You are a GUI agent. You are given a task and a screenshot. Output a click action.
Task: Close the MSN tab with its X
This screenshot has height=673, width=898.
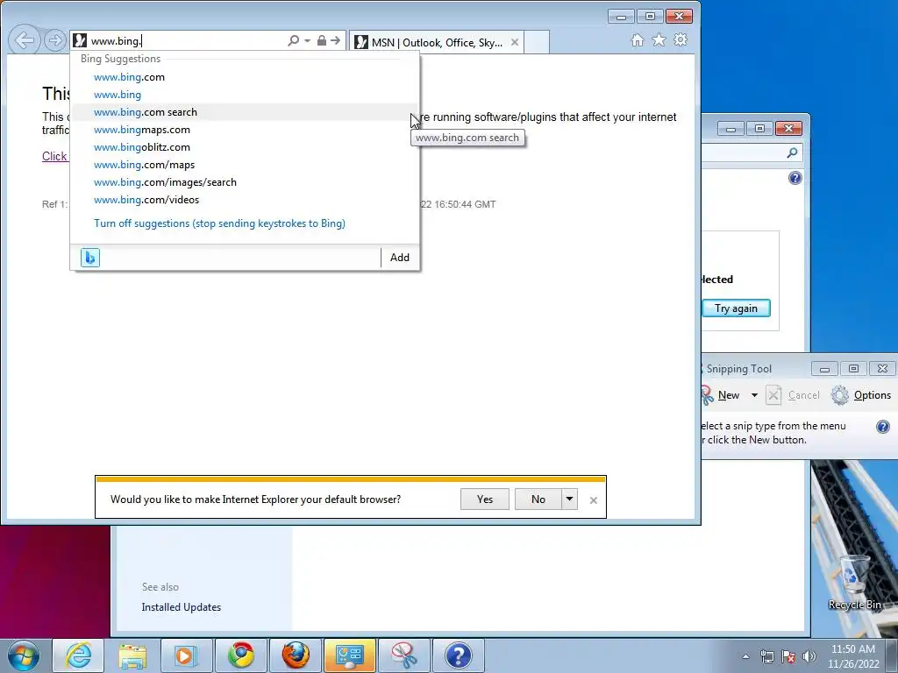click(x=514, y=42)
